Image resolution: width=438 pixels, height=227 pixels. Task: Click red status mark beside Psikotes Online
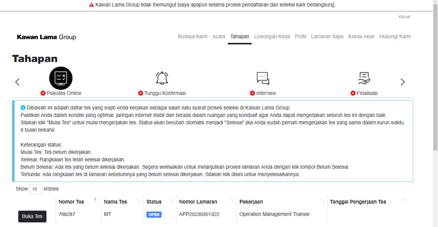click(x=43, y=93)
